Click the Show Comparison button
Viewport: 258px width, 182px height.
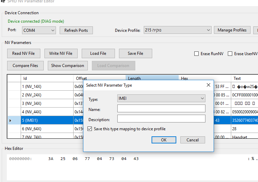[67, 66]
